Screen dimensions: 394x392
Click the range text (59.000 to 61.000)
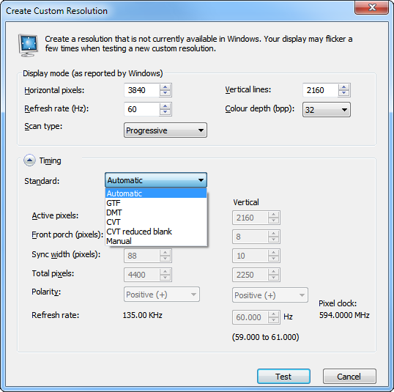[x=266, y=337]
